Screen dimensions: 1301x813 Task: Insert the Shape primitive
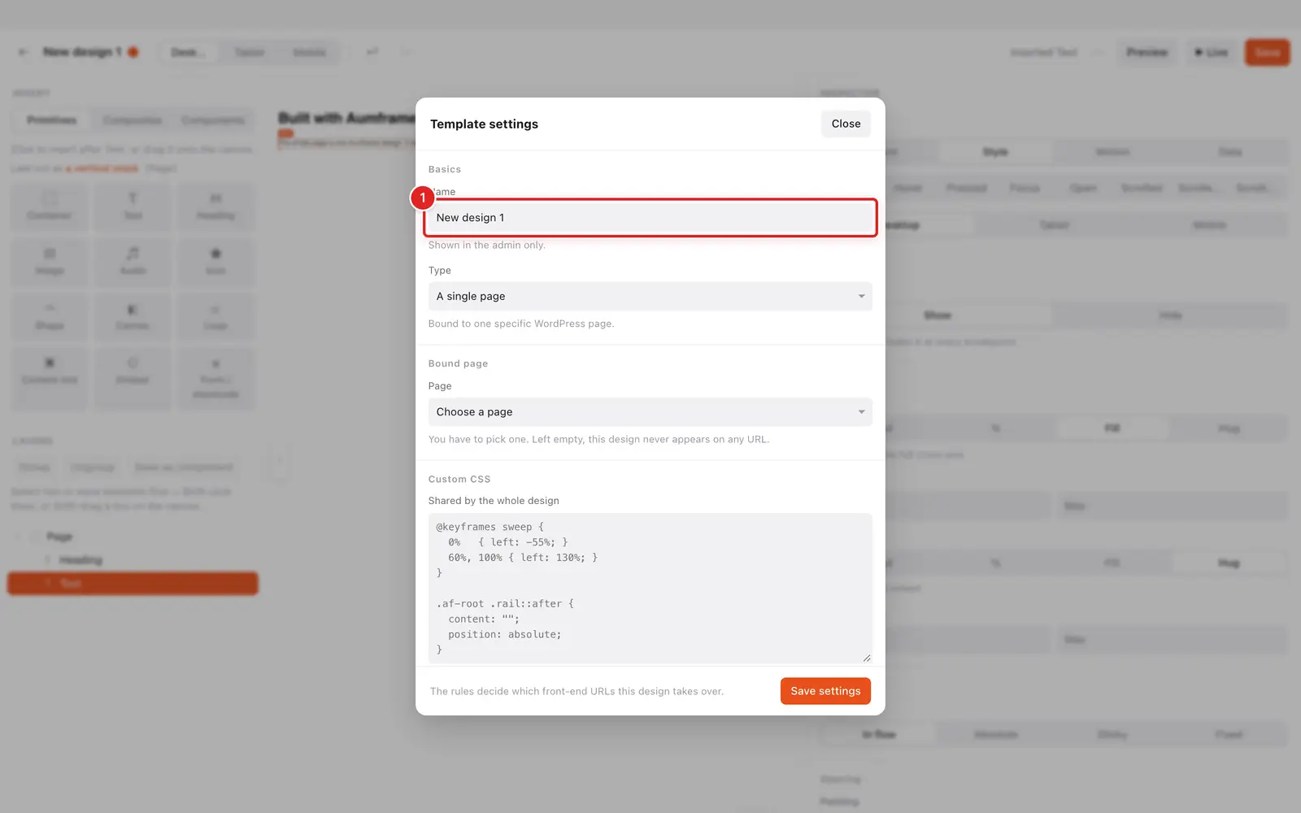click(50, 317)
